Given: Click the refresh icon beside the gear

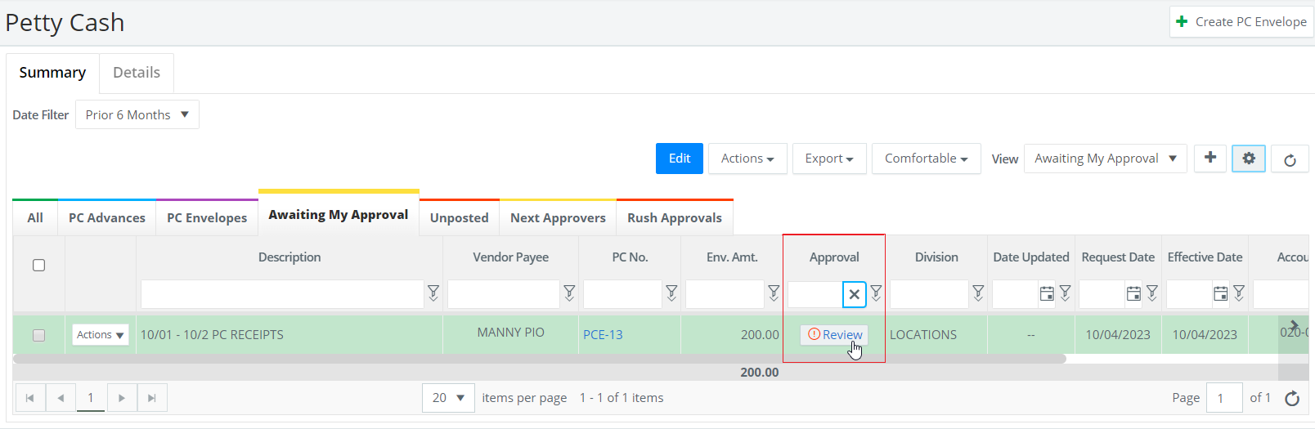Looking at the screenshot, I should pyautogui.click(x=1290, y=159).
